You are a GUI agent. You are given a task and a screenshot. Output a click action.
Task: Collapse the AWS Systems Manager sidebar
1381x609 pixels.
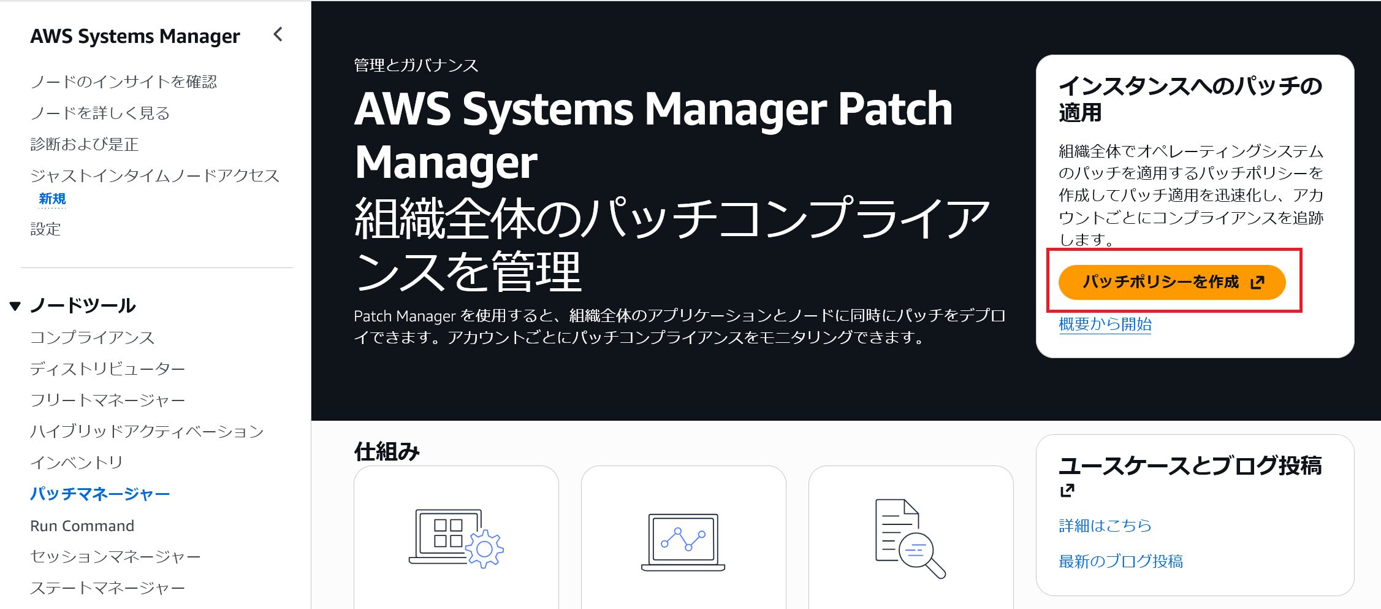tap(278, 34)
